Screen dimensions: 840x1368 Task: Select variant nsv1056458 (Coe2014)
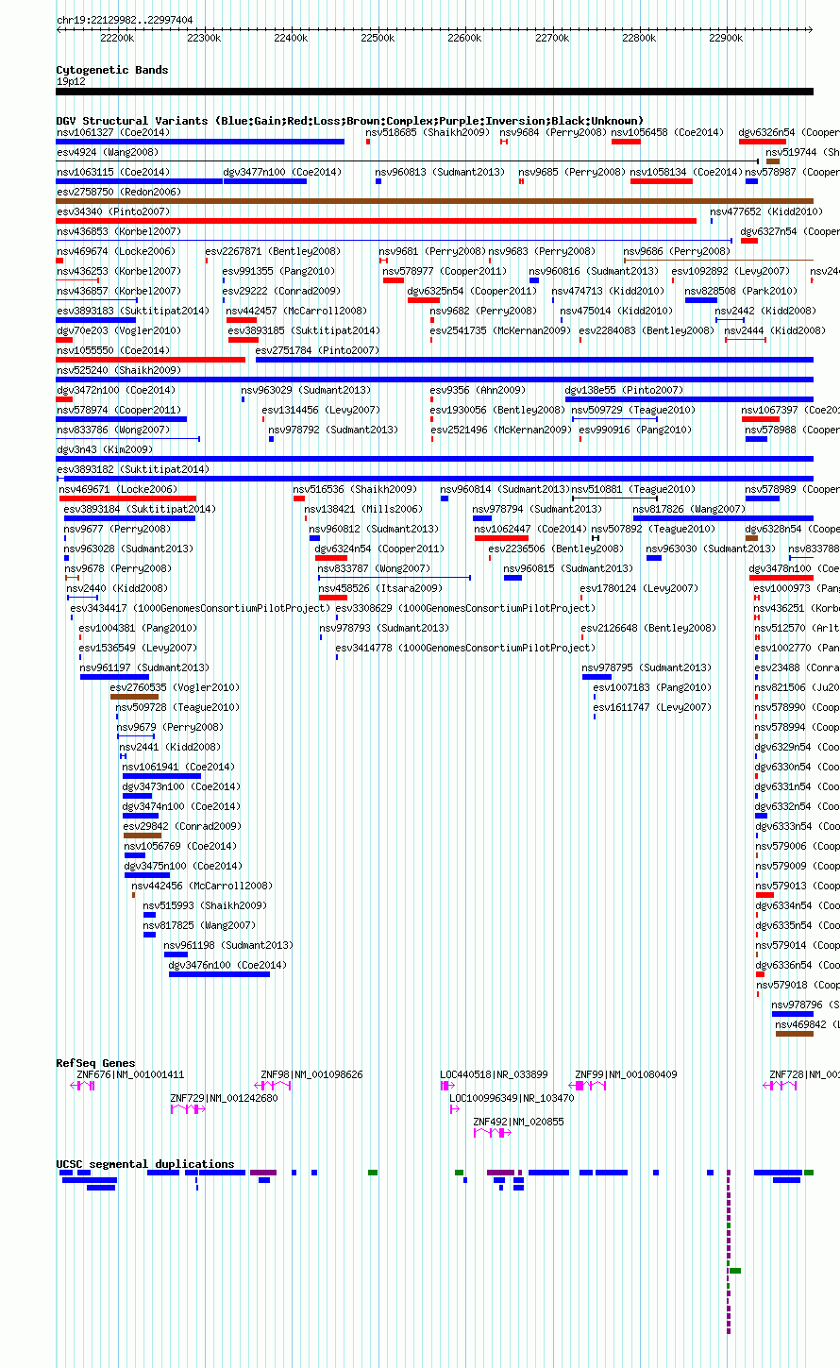(x=667, y=132)
